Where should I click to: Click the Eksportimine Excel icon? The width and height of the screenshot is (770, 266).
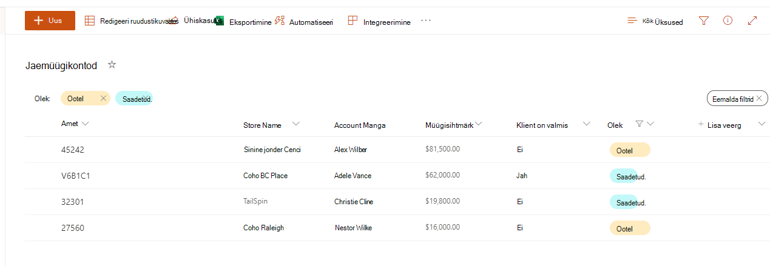(220, 21)
